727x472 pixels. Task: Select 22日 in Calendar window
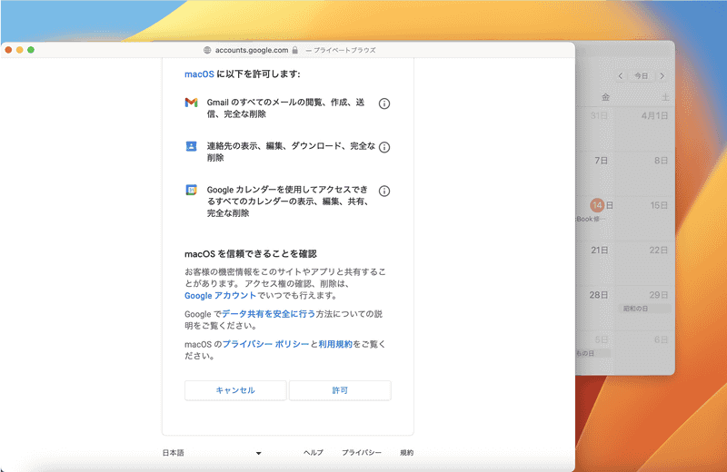(658, 251)
